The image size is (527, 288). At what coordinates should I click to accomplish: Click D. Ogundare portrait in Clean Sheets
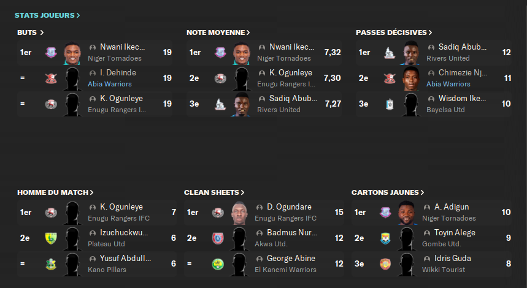(239, 213)
